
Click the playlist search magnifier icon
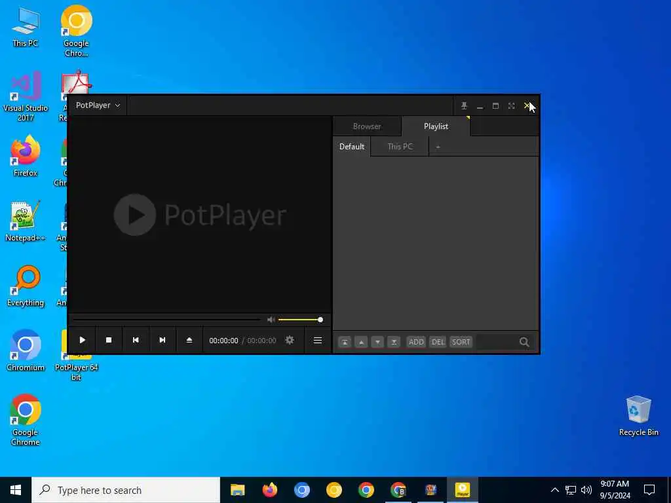[524, 342]
